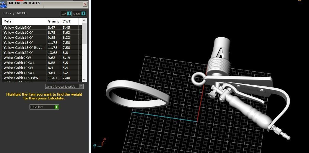Sort by the Metal column header
Screen dimensions: 309x153
tap(24, 21)
